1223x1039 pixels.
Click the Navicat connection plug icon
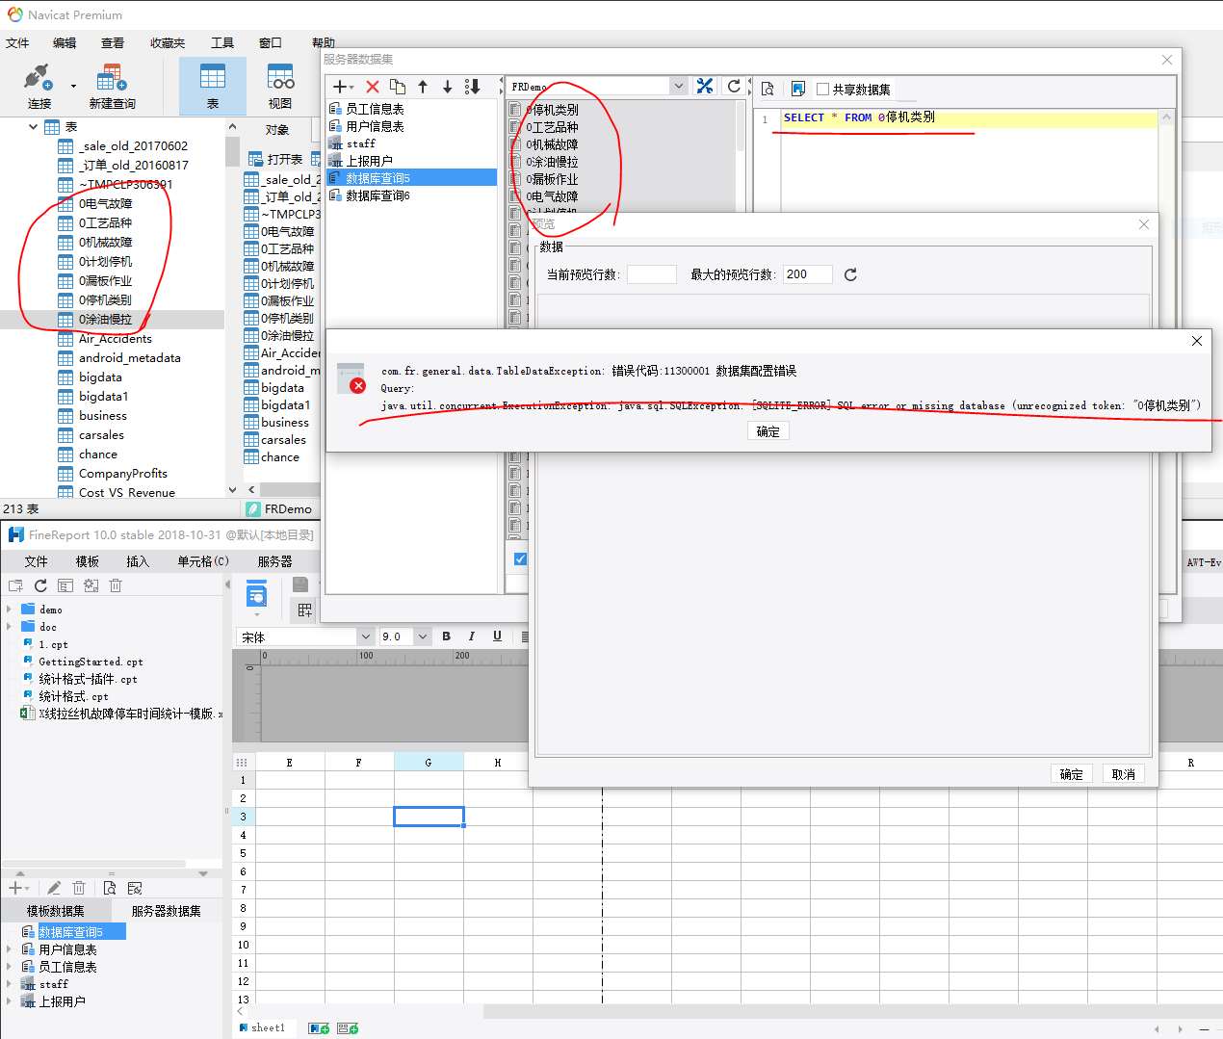click(x=39, y=78)
